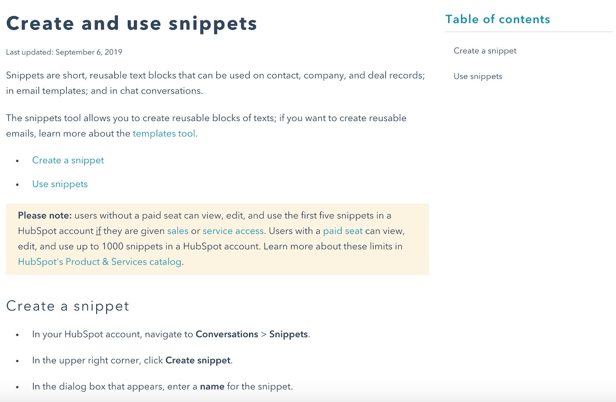This screenshot has height=402, width=616.
Task: Click the Create a snippet section heading
Action: coord(68,306)
